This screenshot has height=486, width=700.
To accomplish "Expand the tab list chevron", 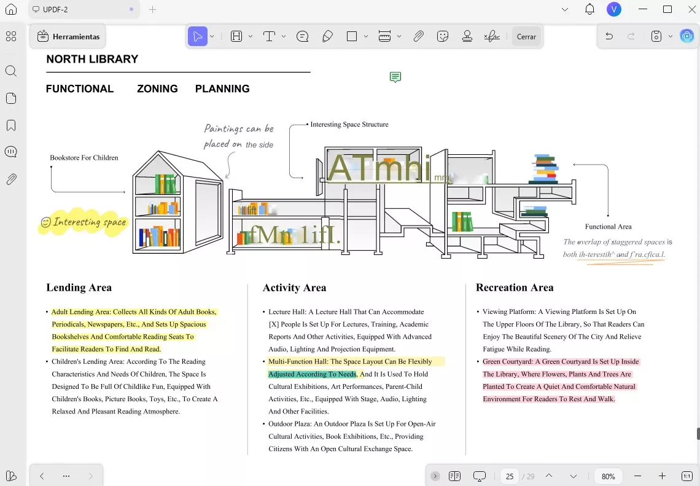I will point(565,9).
